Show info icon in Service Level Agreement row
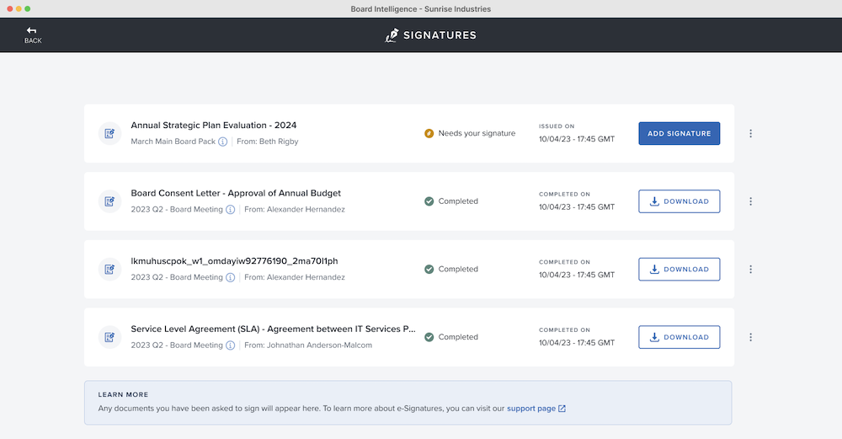 pyautogui.click(x=231, y=345)
